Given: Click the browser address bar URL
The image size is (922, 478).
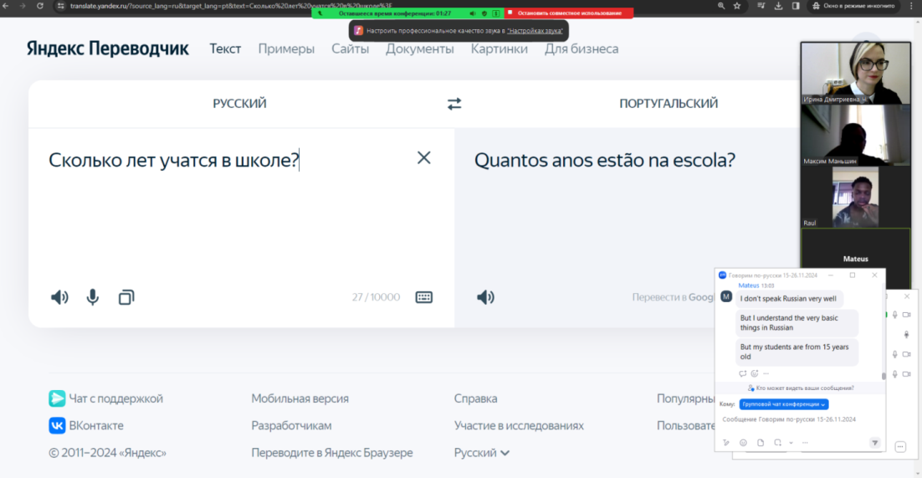Looking at the screenshot, I should click(x=231, y=5).
